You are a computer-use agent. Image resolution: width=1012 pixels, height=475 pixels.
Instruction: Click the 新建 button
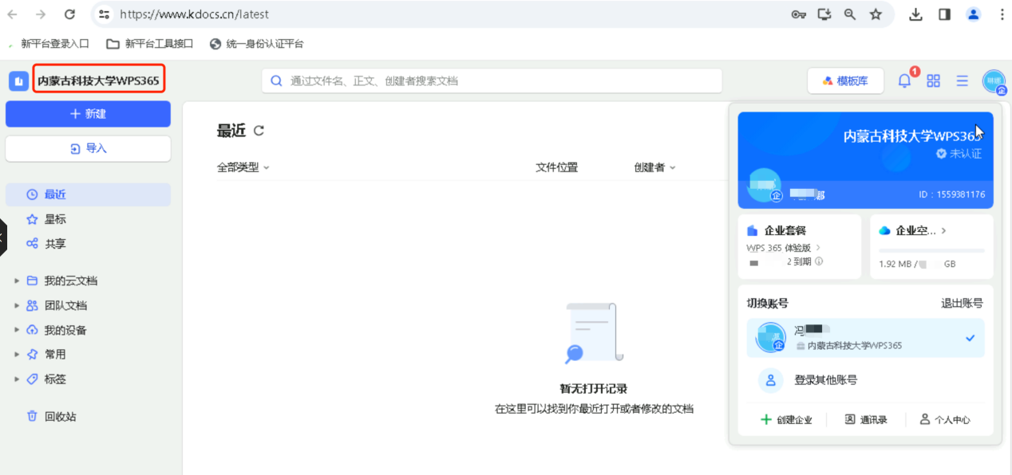click(x=88, y=114)
